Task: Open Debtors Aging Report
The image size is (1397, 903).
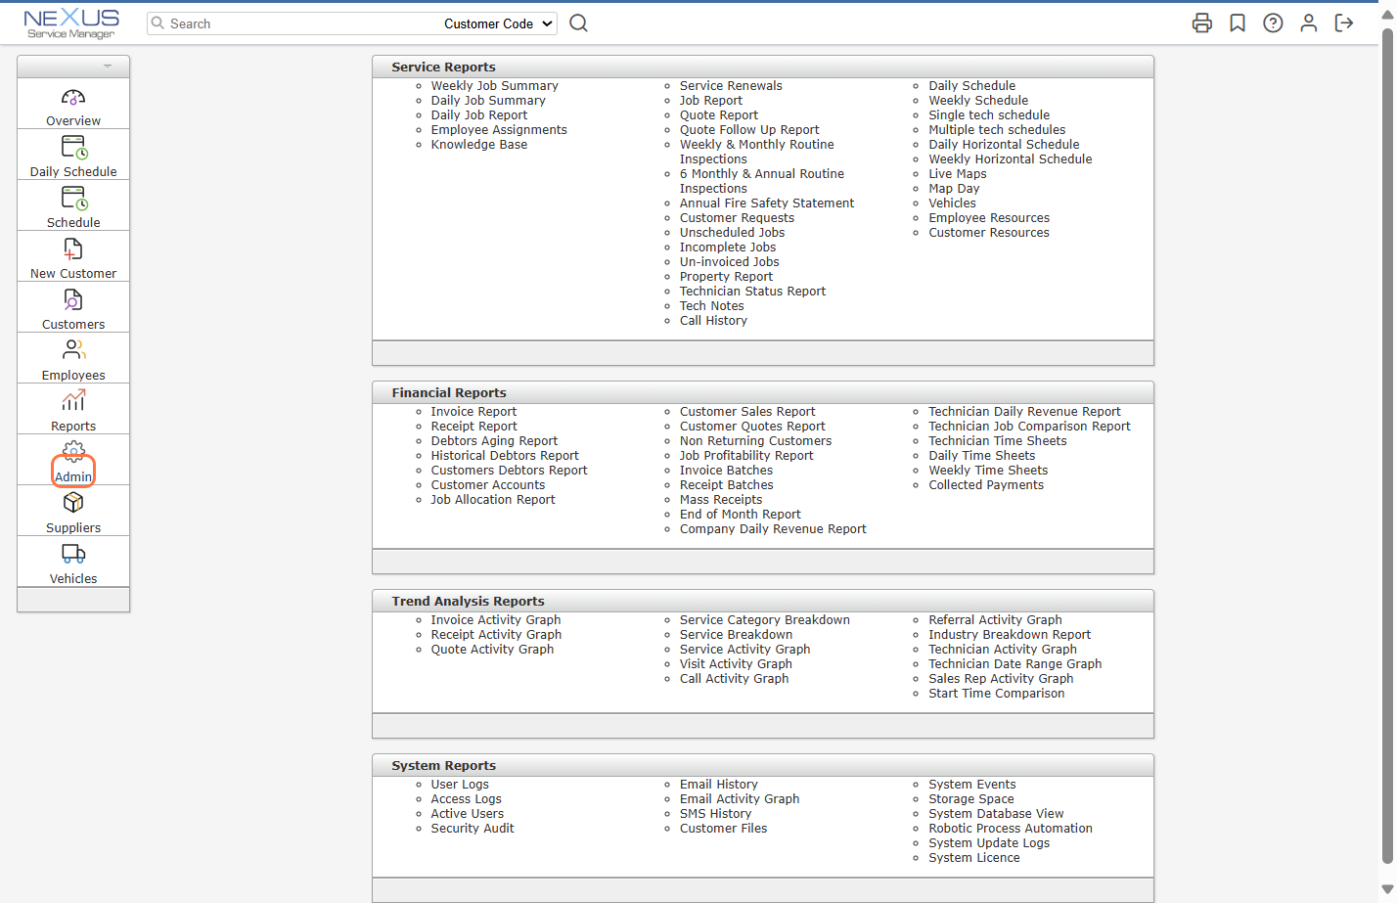Action: (494, 441)
